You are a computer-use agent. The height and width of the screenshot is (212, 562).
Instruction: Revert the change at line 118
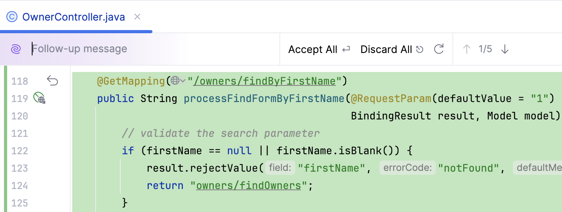pos(52,81)
